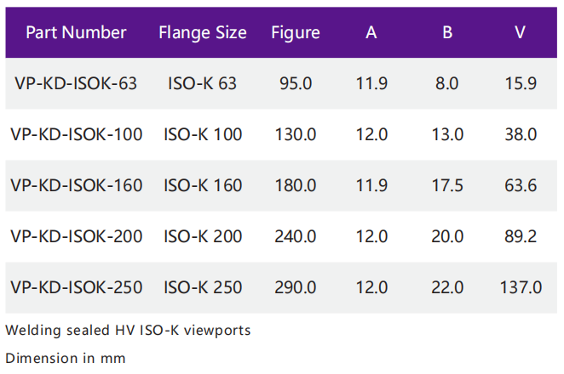Click the B value 17.5
Screen dimensions: 564x374
[x=447, y=185]
